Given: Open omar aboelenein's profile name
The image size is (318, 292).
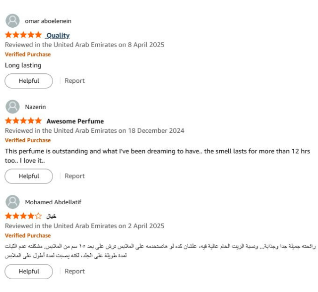Looking at the screenshot, I should (x=48, y=21).
